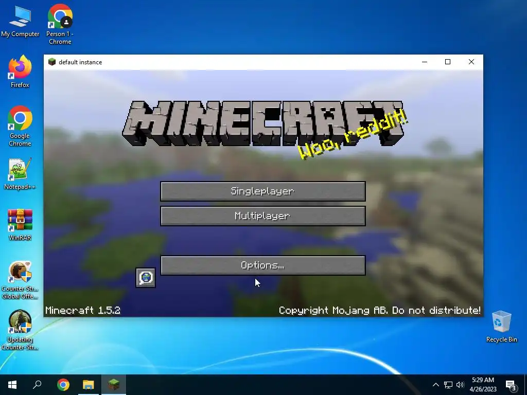Open the Multiplayer menu
This screenshot has width=527, height=395.
click(263, 216)
